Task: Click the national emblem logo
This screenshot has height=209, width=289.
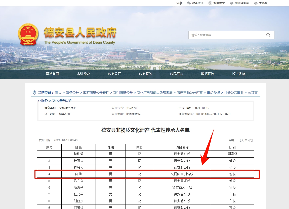Action: tap(28, 35)
